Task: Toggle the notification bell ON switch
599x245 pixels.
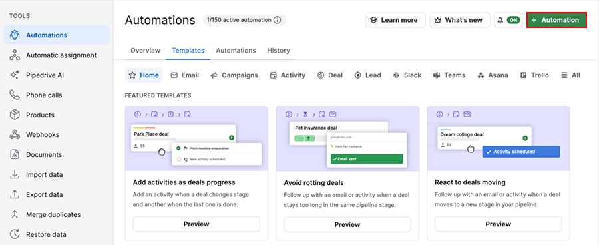Action: click(x=514, y=20)
